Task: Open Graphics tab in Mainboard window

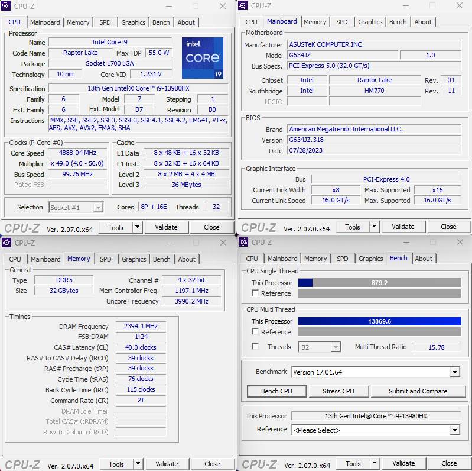Action: coord(370,22)
